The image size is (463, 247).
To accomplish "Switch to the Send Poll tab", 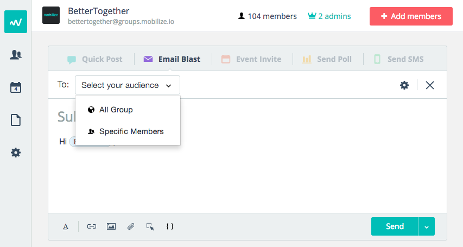I will [x=327, y=59].
